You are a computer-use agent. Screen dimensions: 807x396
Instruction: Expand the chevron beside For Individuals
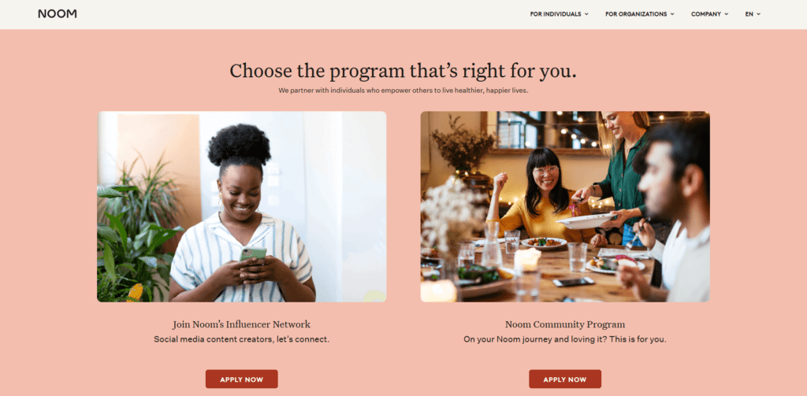586,14
